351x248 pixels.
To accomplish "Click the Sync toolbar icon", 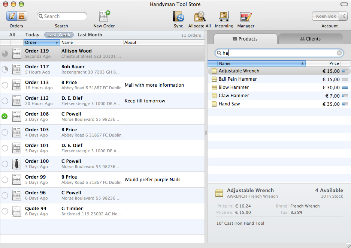I will [178, 17].
